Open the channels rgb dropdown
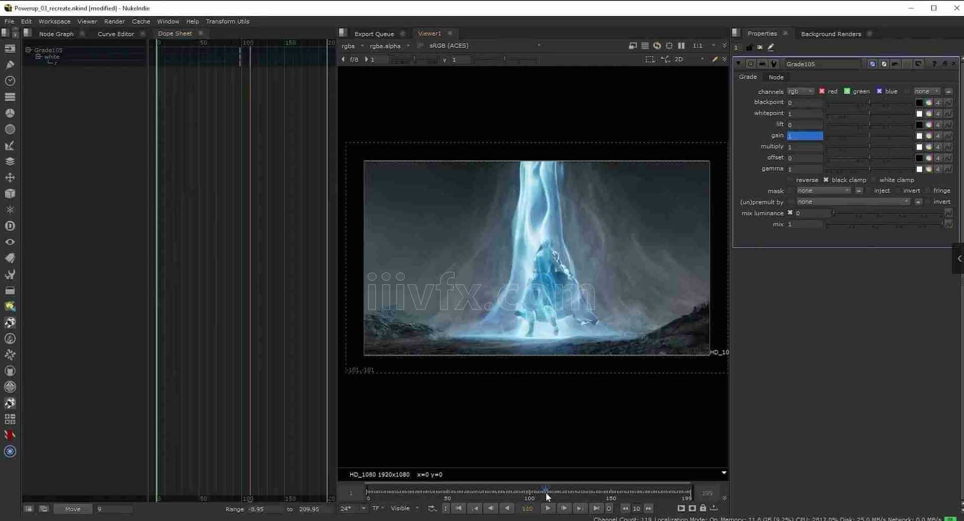 [x=800, y=91]
